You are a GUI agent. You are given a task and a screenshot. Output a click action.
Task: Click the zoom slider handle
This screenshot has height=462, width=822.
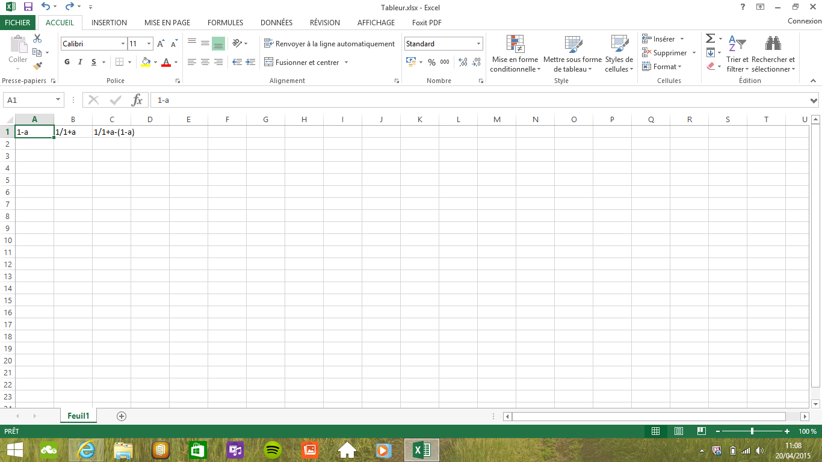[x=752, y=431]
